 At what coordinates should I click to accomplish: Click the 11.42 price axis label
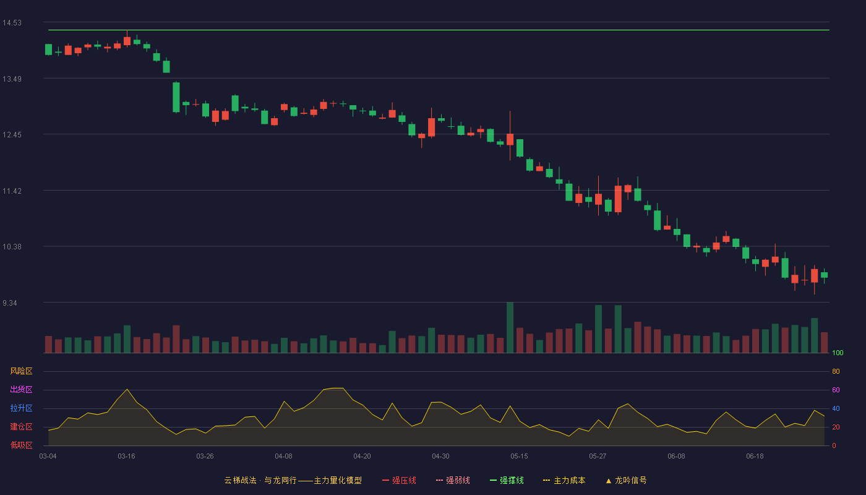12,191
